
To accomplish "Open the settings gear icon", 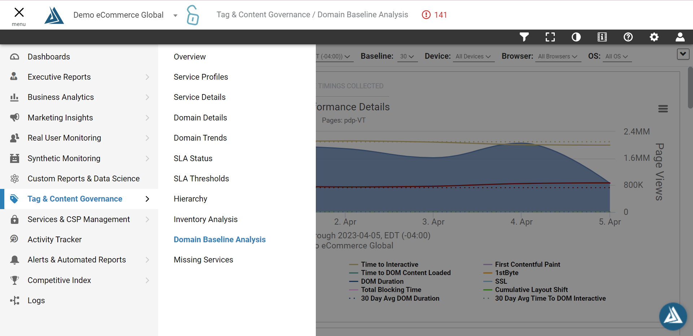I will [x=654, y=37].
